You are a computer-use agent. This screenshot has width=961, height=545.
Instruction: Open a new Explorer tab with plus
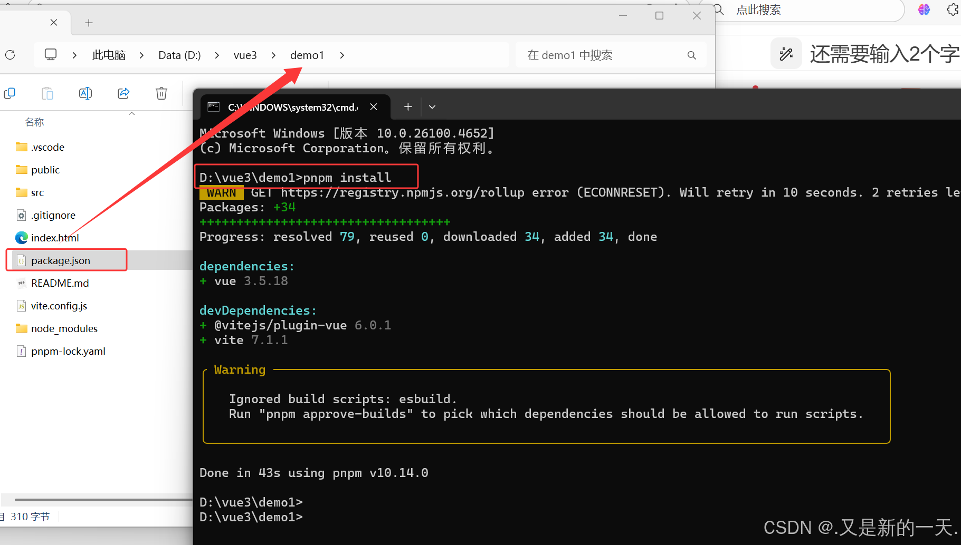click(89, 23)
